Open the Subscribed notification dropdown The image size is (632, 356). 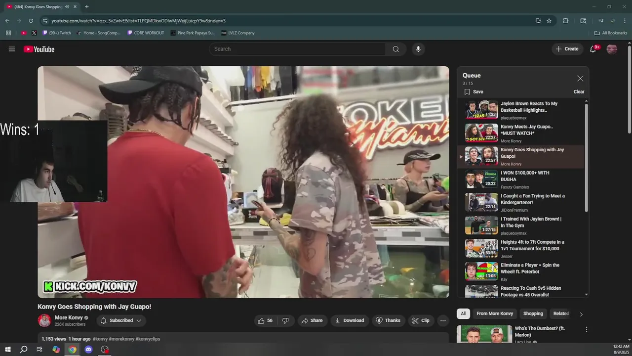point(121,320)
